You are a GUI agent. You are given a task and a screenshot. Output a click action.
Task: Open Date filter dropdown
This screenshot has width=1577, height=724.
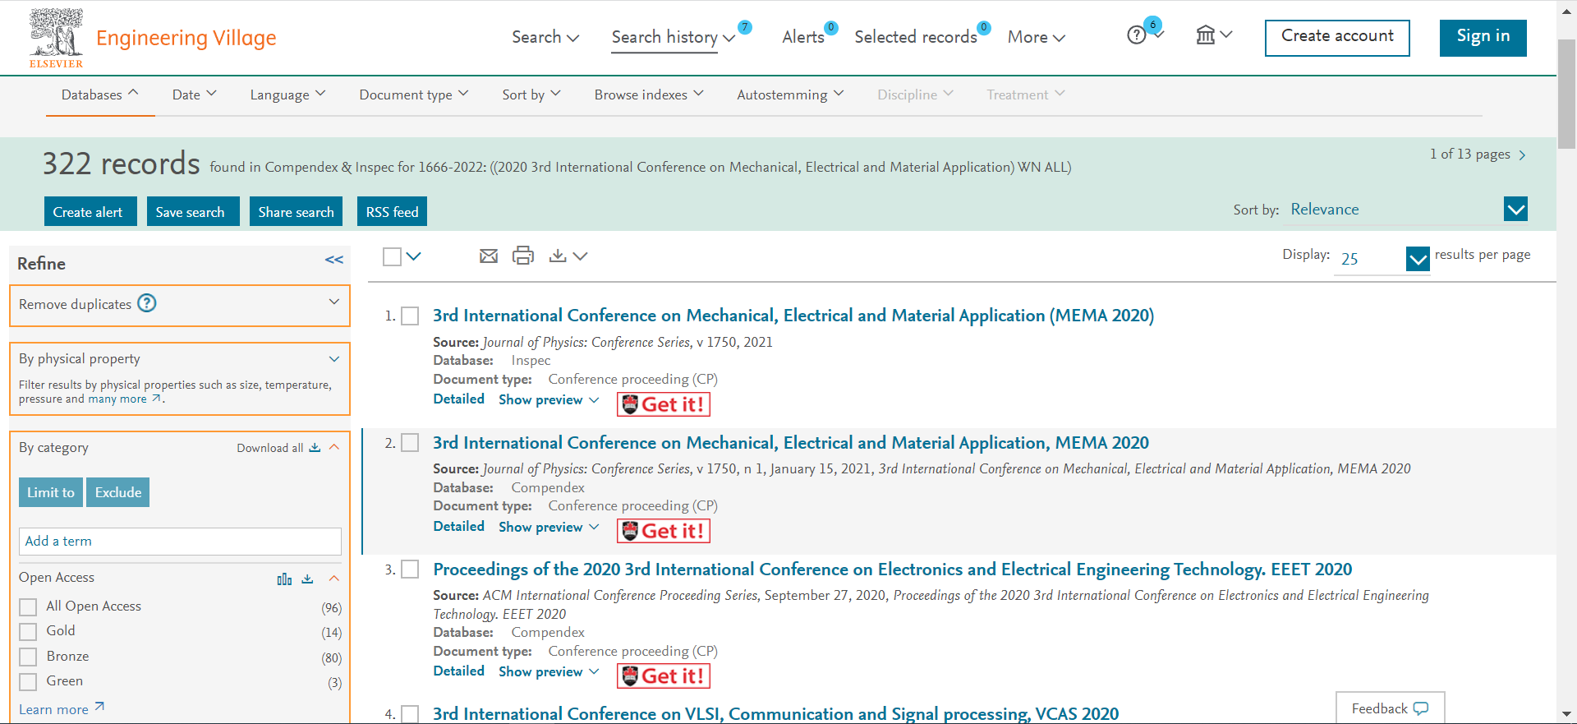pos(195,95)
